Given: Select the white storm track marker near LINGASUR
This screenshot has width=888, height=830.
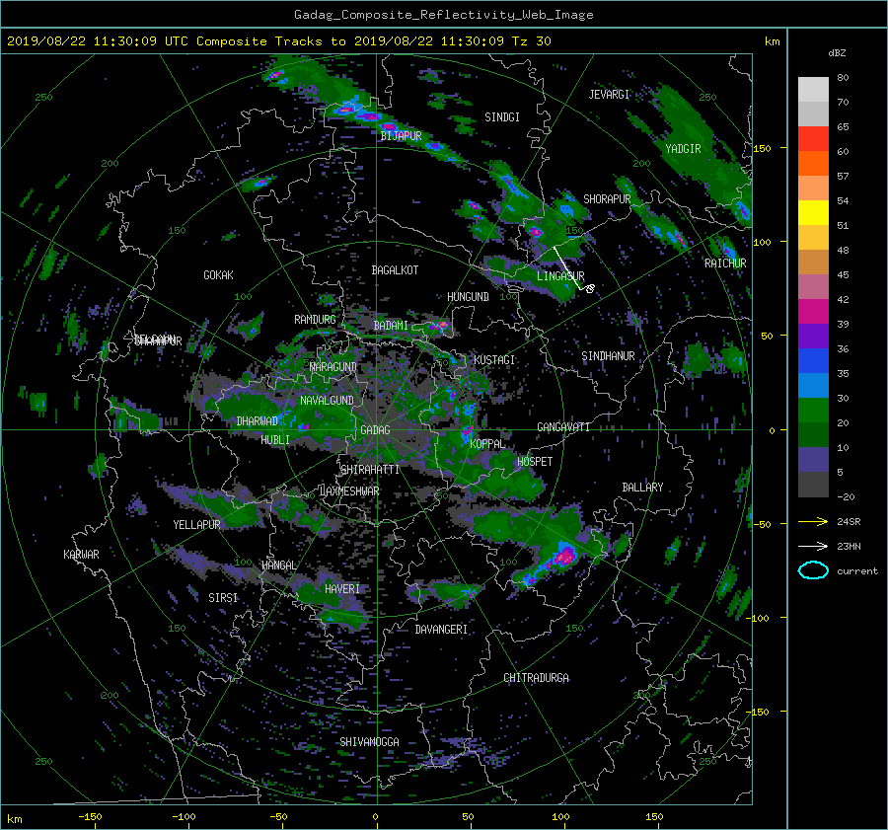Looking at the screenshot, I should (590, 289).
